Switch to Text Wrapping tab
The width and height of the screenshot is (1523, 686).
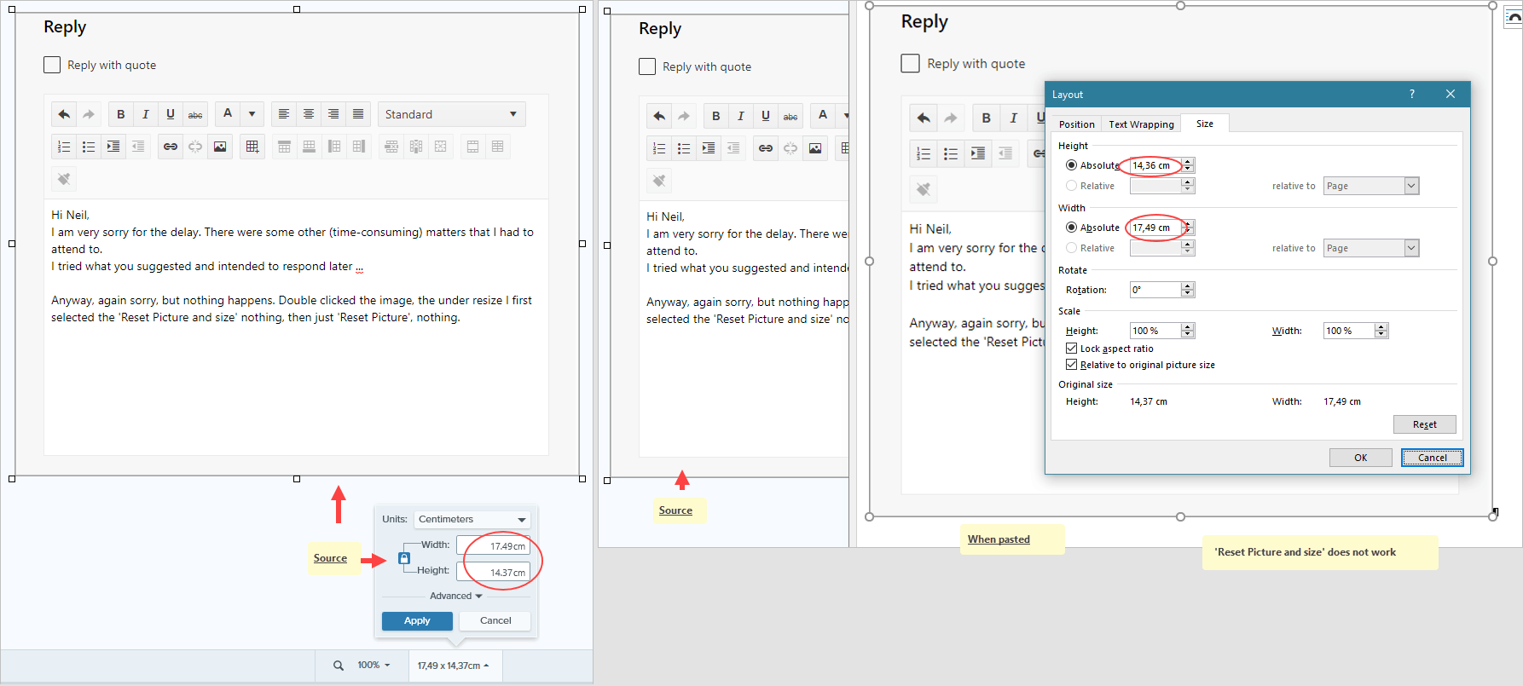pos(1141,124)
